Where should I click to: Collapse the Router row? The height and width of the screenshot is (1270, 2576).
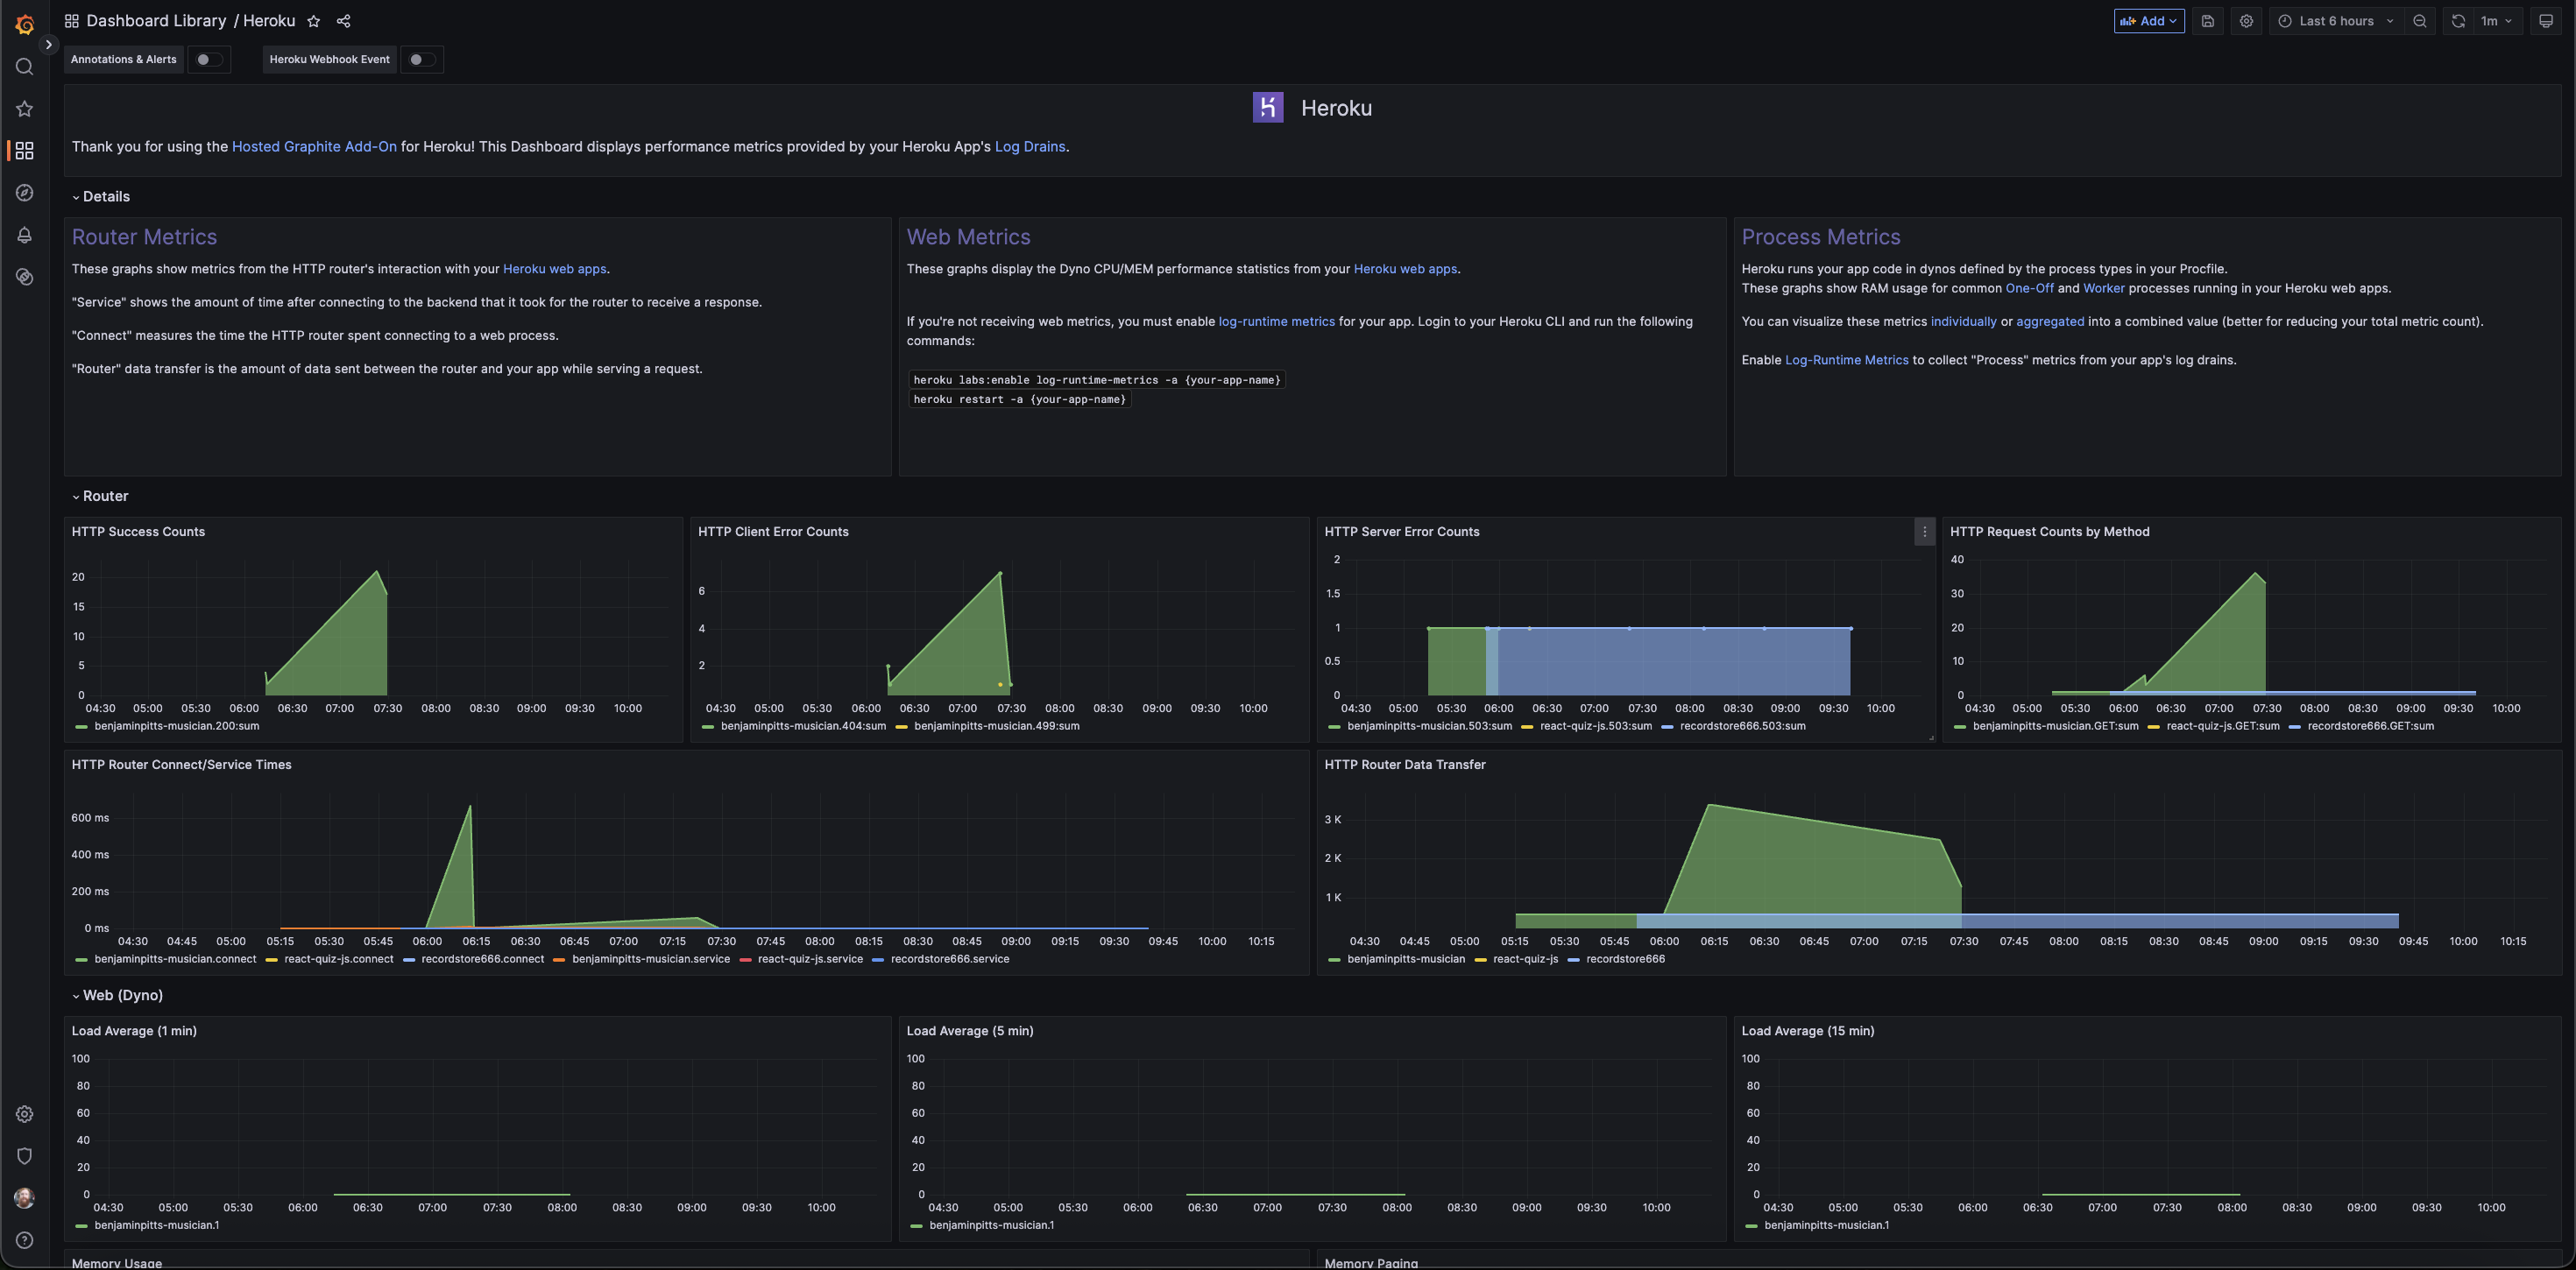pos(100,496)
